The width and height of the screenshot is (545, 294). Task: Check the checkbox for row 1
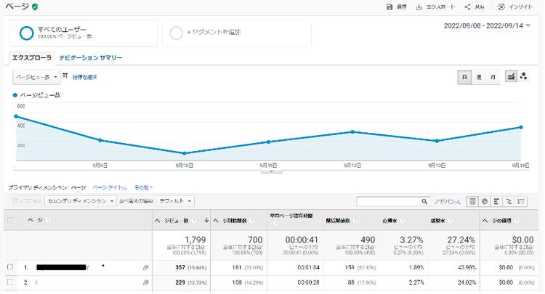coord(10,267)
